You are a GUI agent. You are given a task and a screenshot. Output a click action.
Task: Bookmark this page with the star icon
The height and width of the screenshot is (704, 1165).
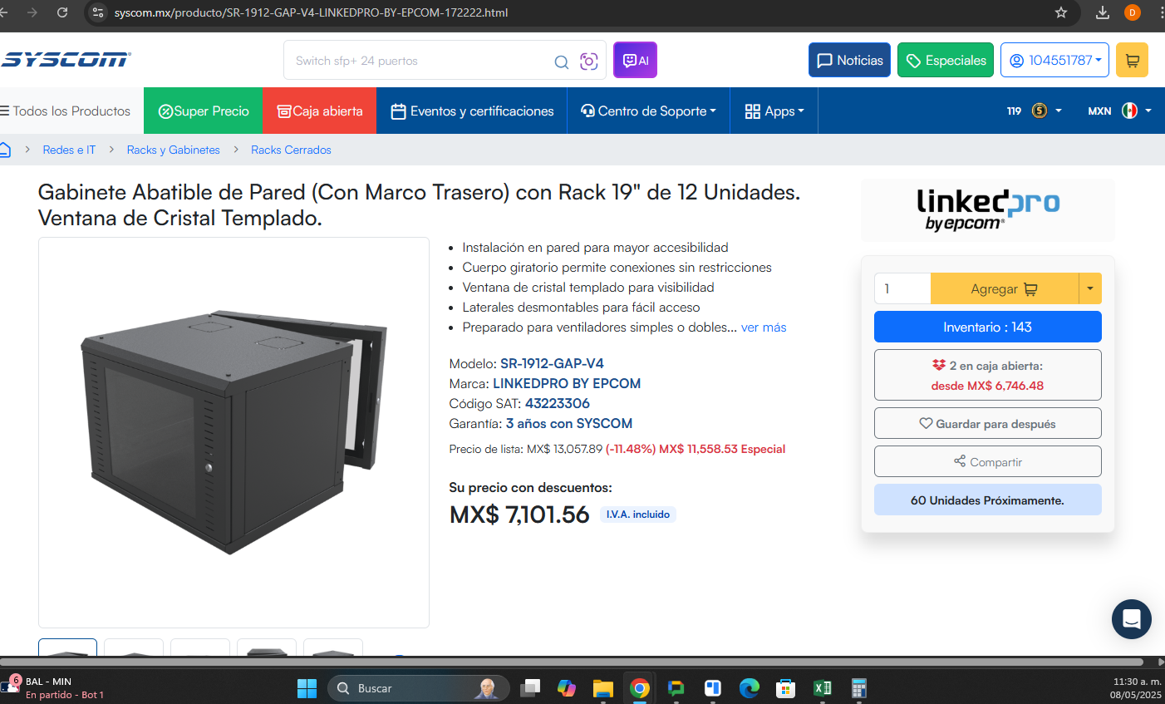click(1061, 12)
